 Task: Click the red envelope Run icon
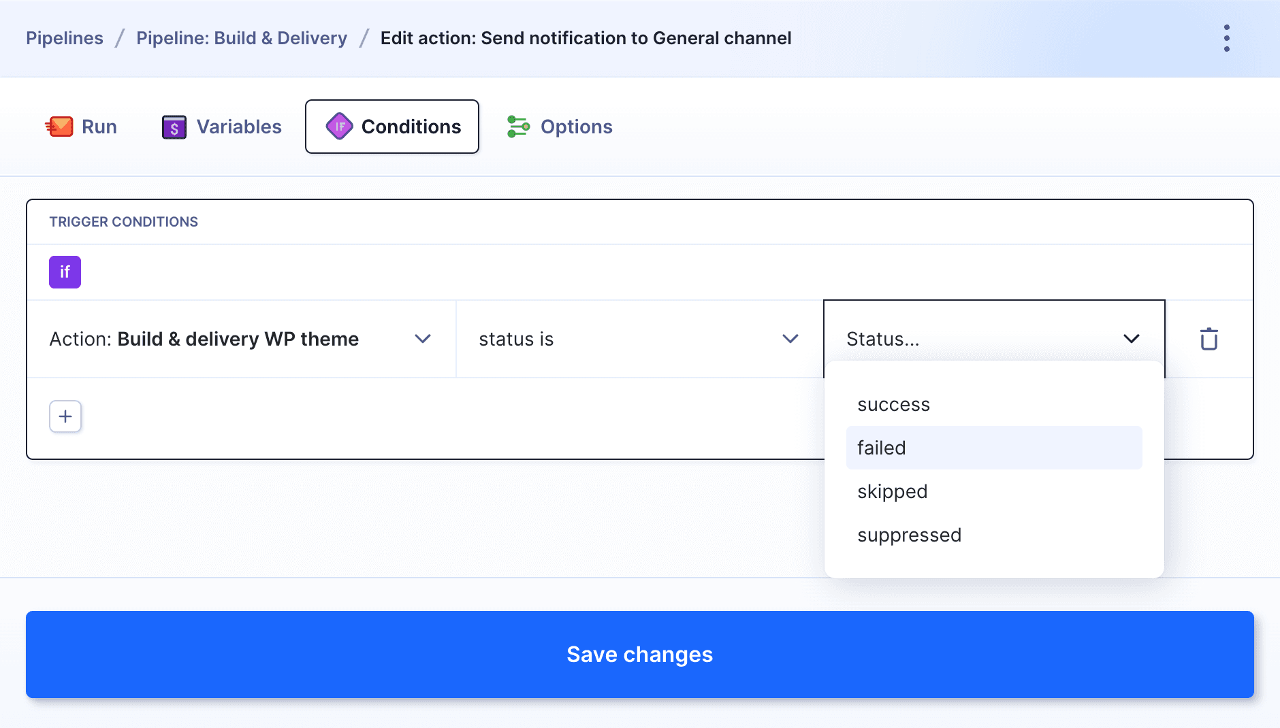[x=59, y=127]
